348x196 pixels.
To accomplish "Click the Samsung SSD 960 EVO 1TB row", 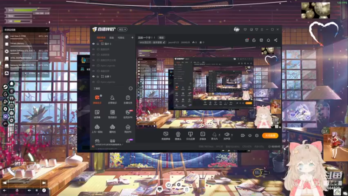I will click(x=26, y=66).
